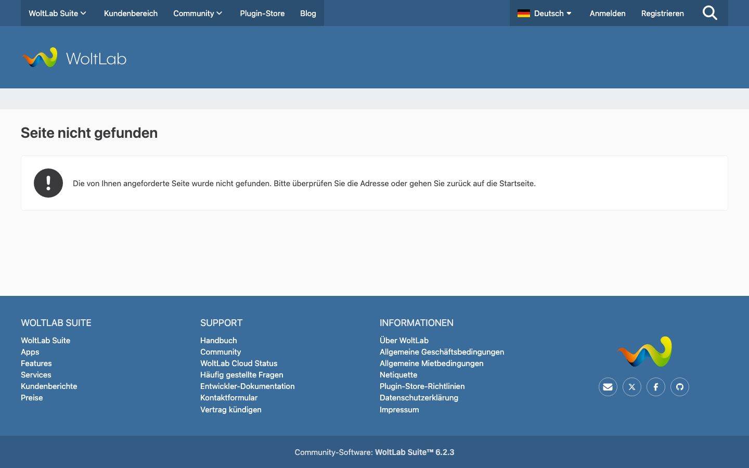Screen dimensions: 749x468
Task: Open the Netiquette link
Action: point(398,375)
